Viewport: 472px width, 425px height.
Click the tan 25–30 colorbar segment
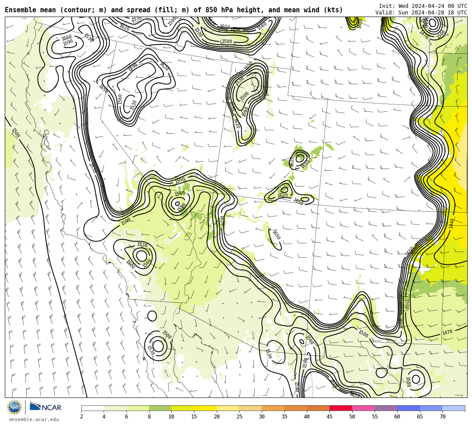[250, 408]
